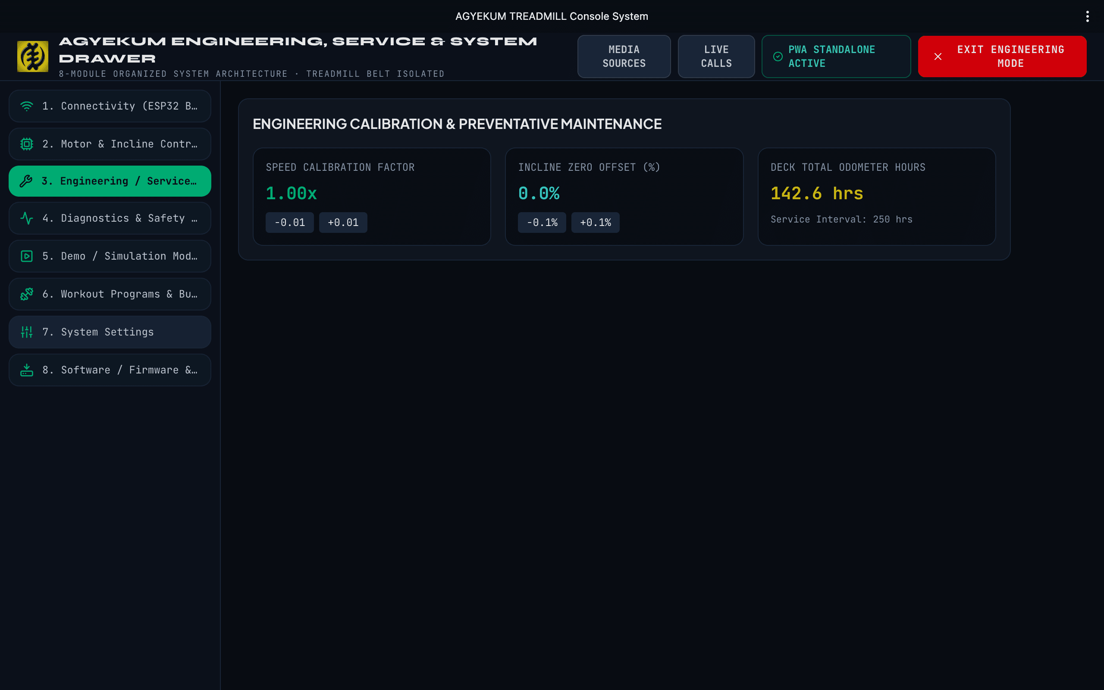Click the chip icon for Motor & Incline
The image size is (1104, 690).
[26, 144]
